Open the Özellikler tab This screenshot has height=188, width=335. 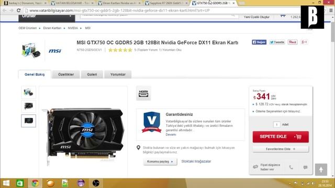[66, 74]
